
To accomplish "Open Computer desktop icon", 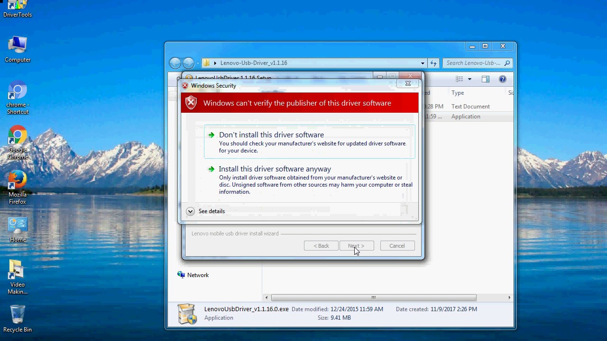I will click(x=18, y=49).
